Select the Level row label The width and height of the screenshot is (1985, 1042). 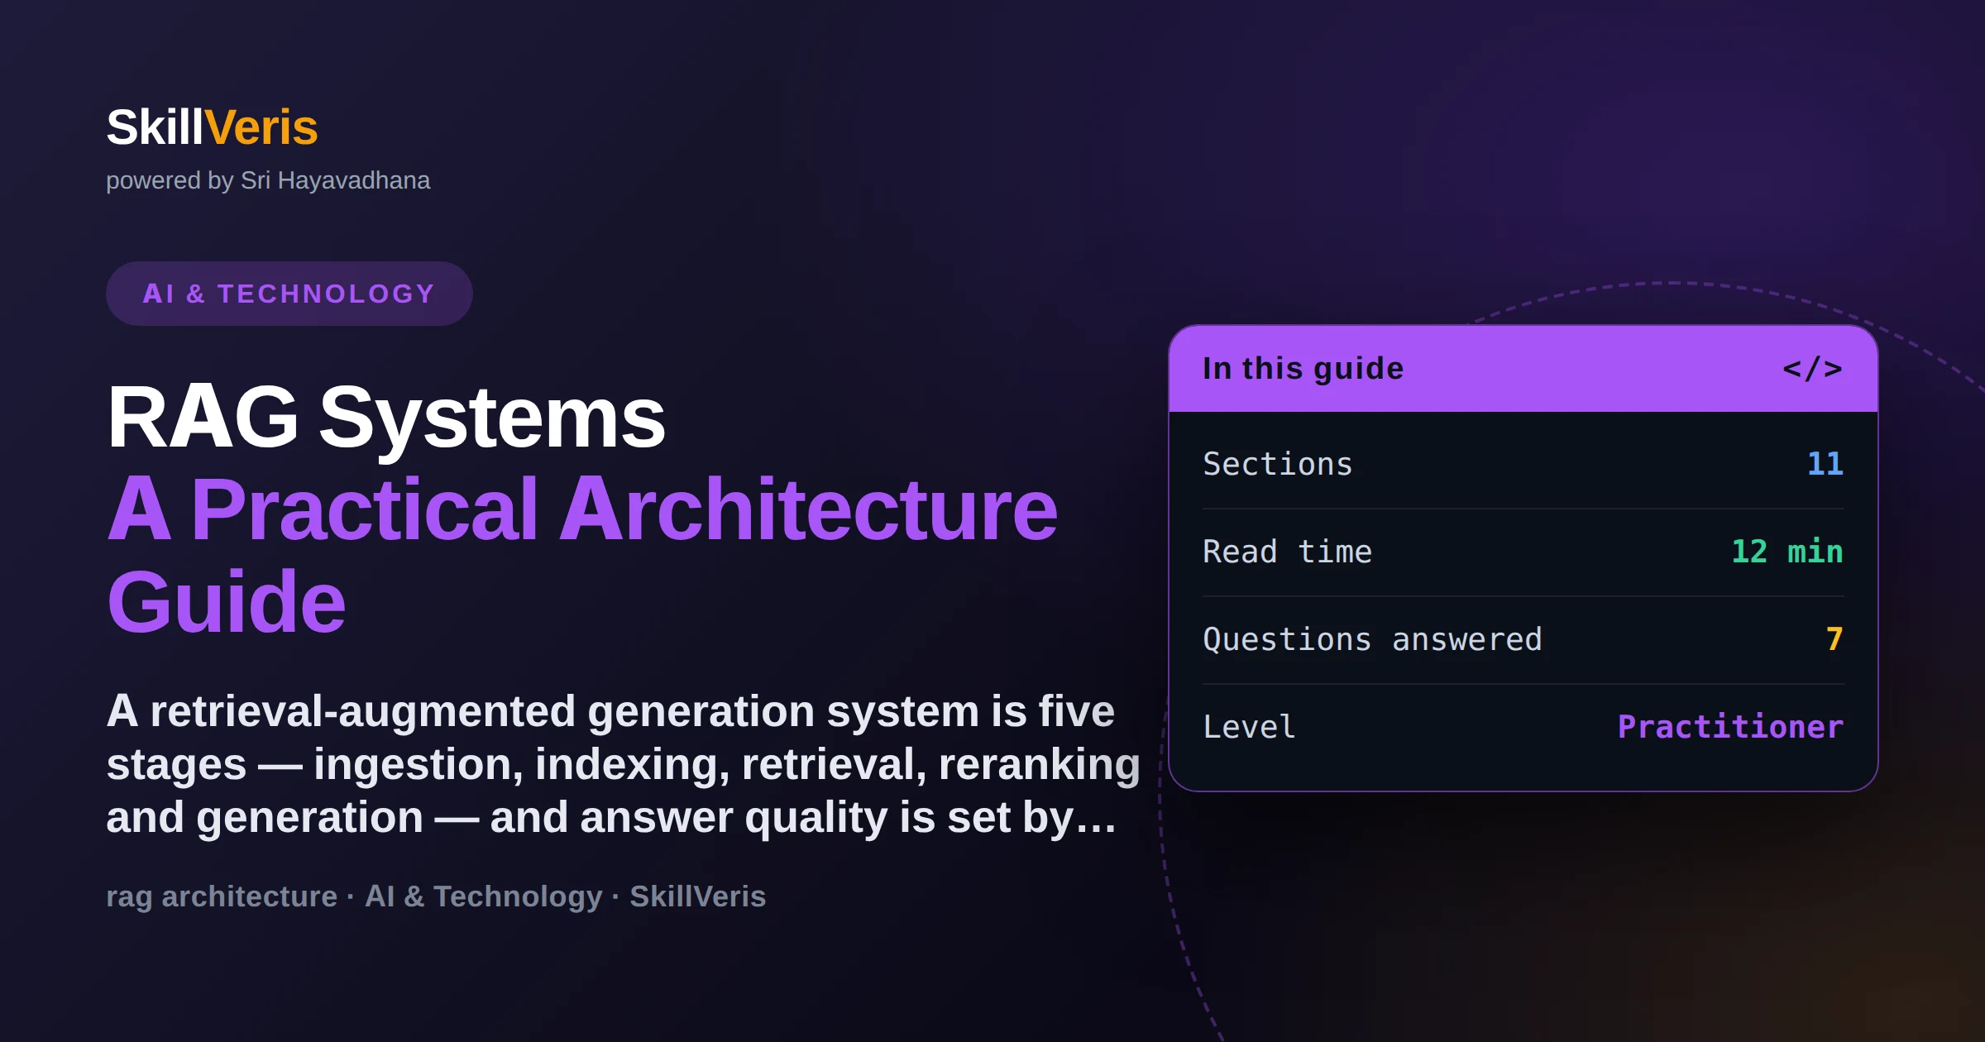(x=1249, y=727)
